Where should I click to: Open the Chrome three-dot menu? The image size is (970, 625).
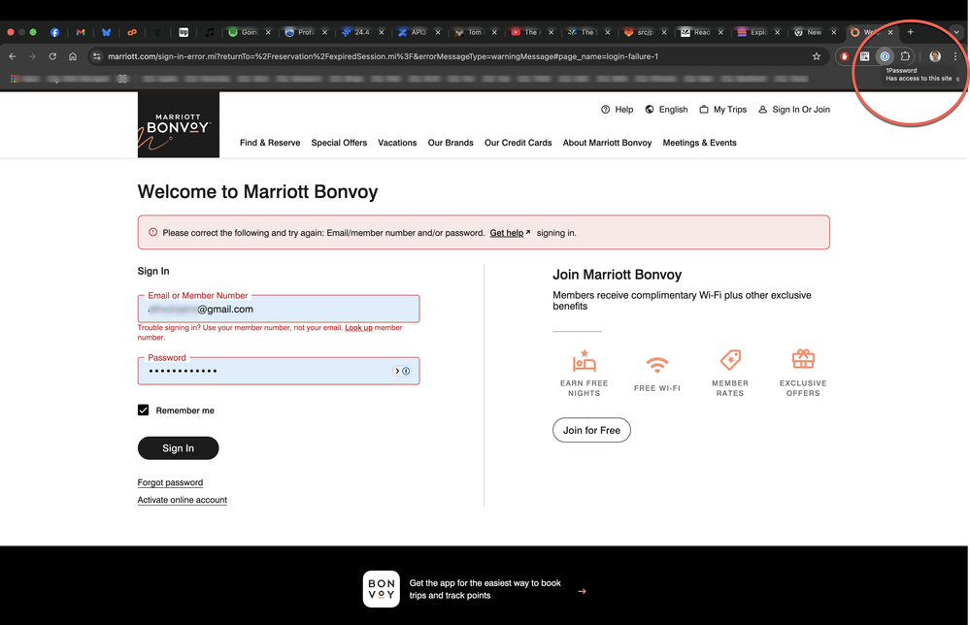955,56
